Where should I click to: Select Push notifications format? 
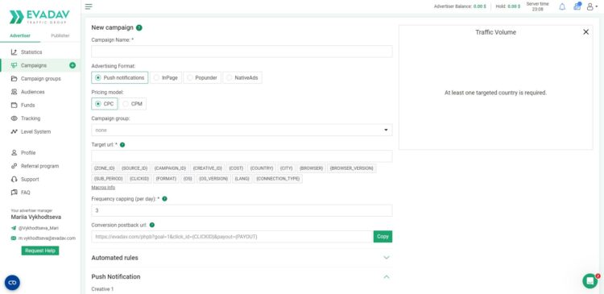[120, 77]
